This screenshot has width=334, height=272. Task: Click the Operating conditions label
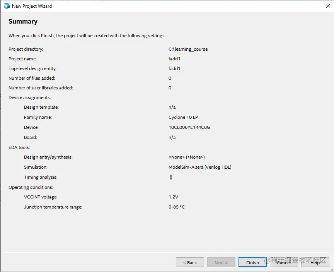point(31,187)
